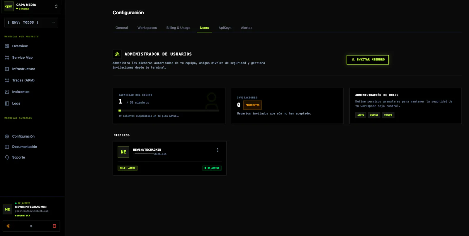Viewport: 469px width, 236px height.
Task: Switch to the General tab
Action: pos(122,28)
